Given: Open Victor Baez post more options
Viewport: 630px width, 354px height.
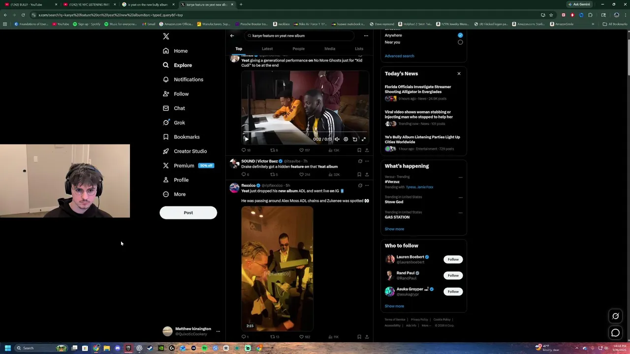Looking at the screenshot, I should pos(367,161).
